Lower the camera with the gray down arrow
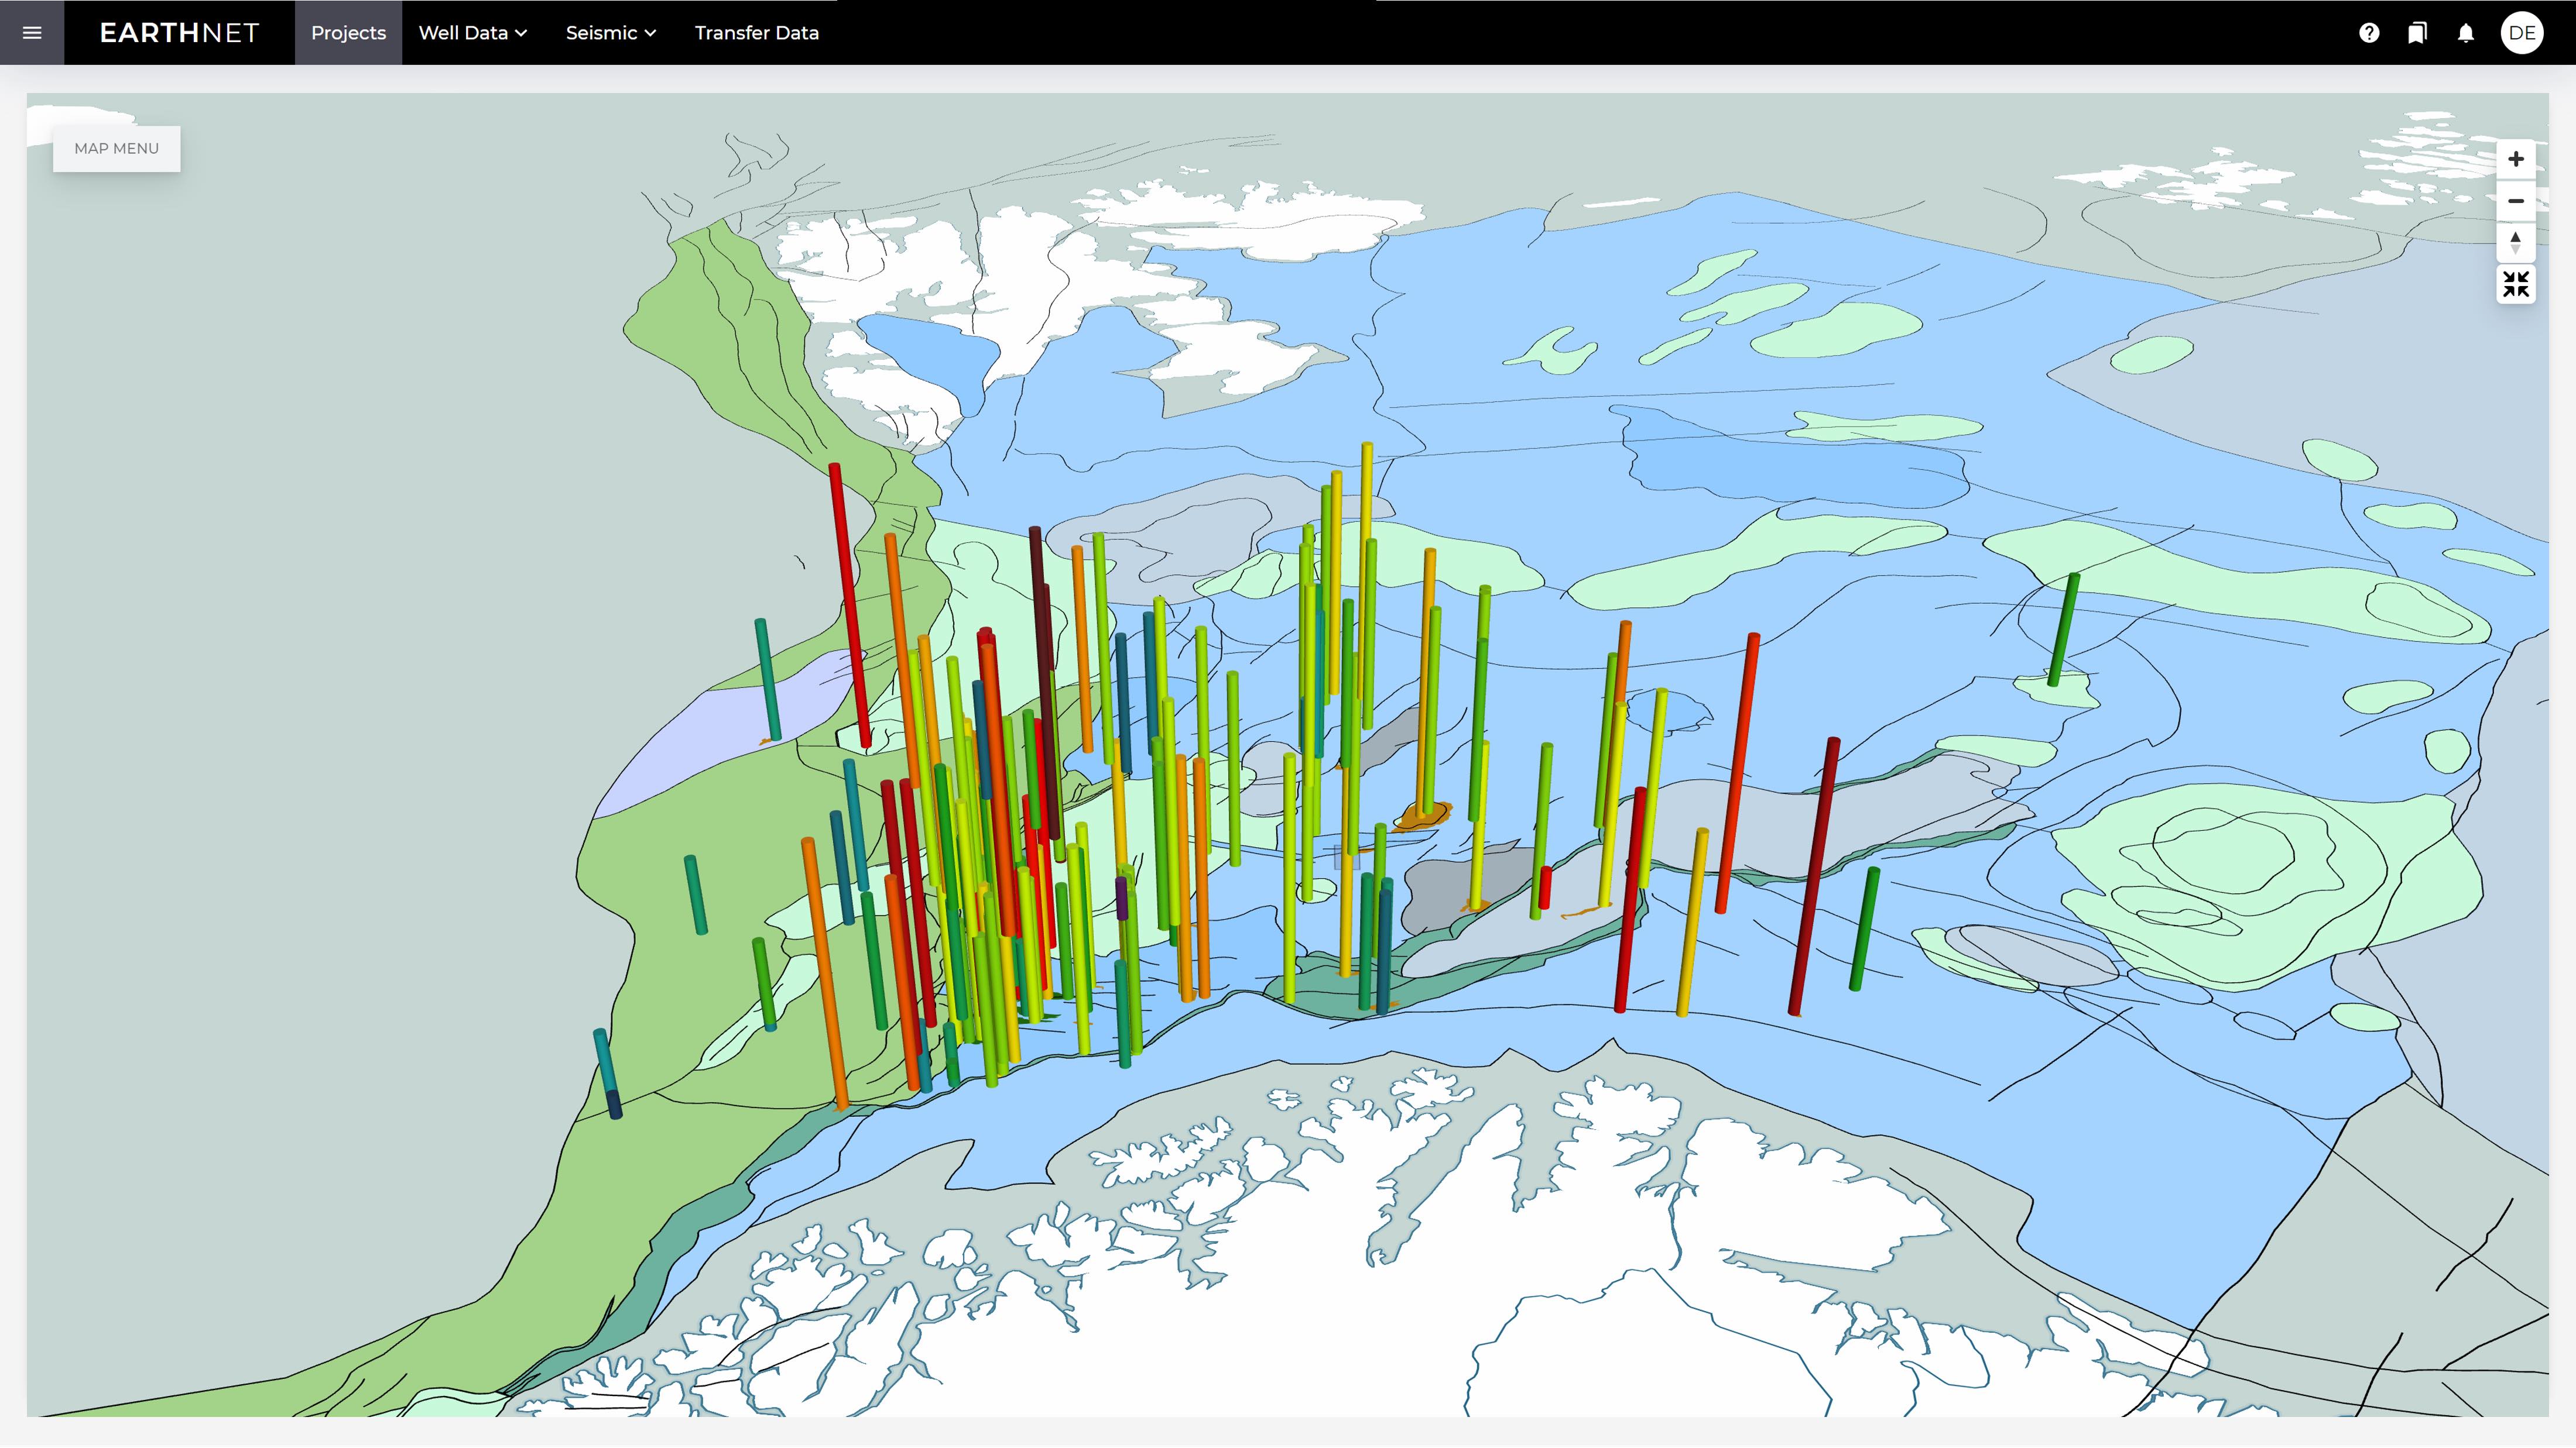 click(2516, 249)
